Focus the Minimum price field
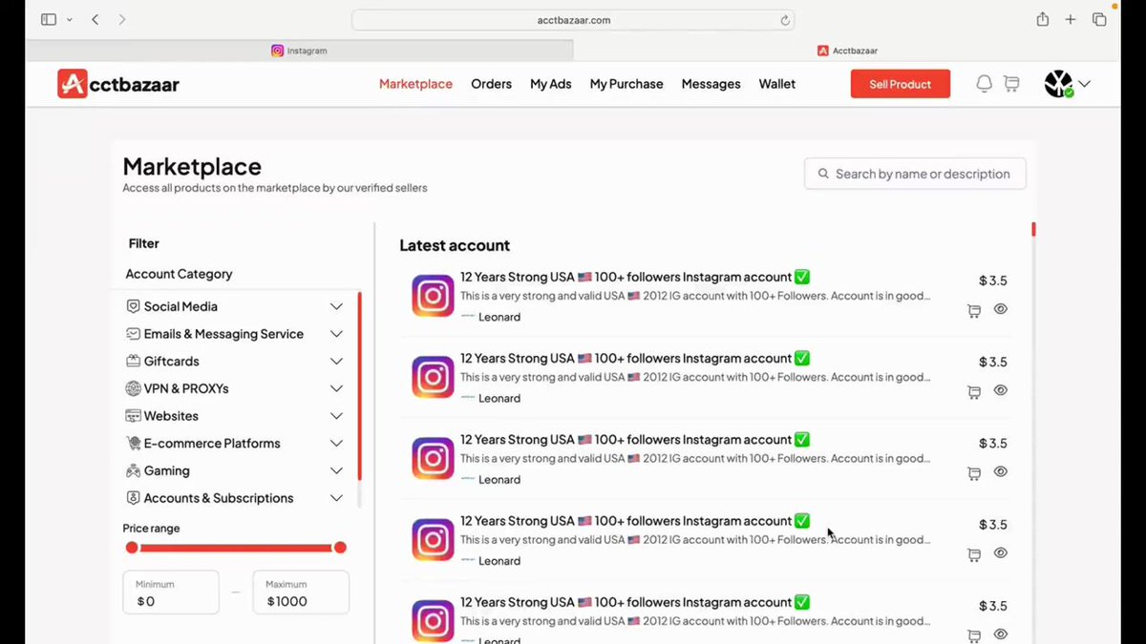The width and height of the screenshot is (1146, 644). pyautogui.click(x=171, y=592)
